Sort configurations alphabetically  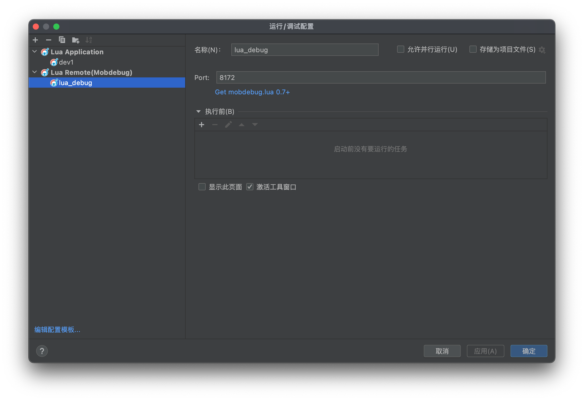(89, 40)
